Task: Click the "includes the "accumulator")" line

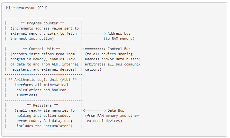Action: (x=44, y=126)
